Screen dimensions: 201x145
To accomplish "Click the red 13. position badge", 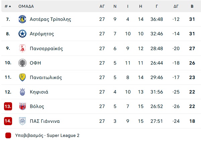I will tap(8, 106).
